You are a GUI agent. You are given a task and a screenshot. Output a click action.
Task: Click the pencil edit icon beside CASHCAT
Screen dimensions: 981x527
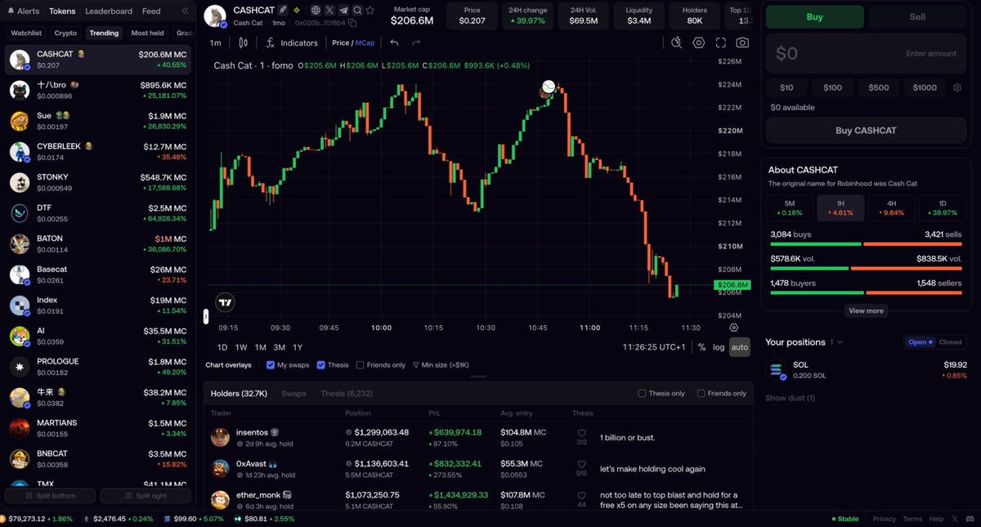point(283,10)
